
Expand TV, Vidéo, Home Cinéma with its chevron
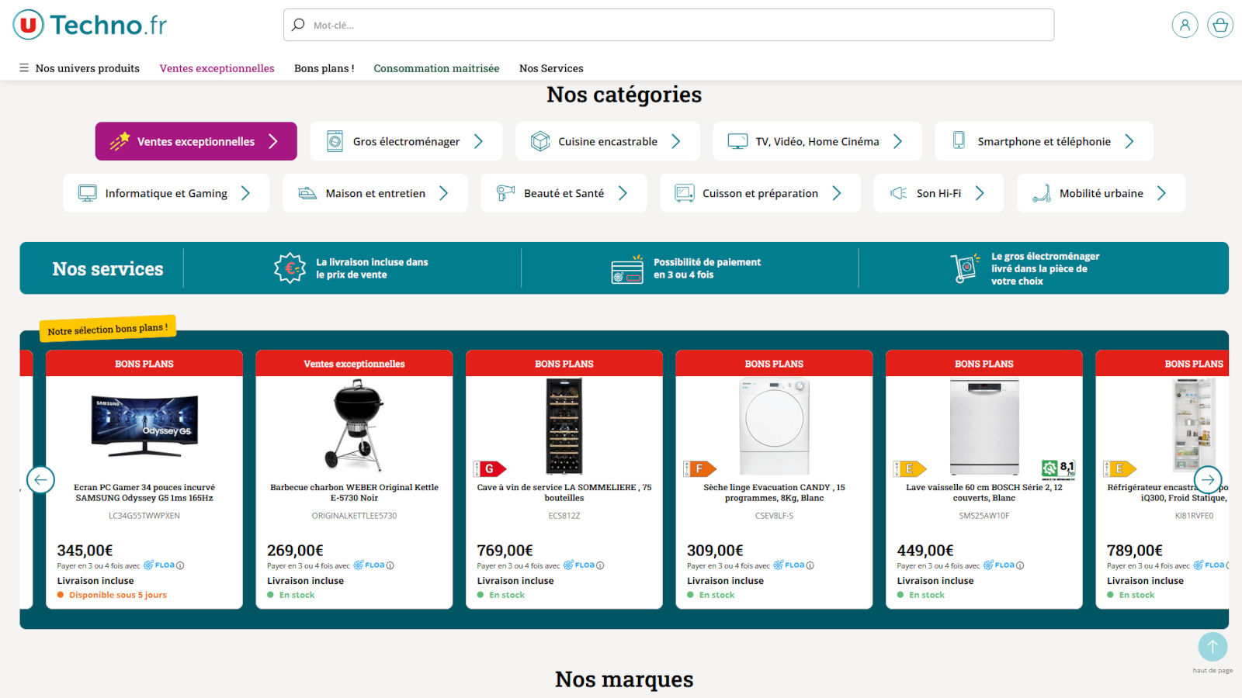[898, 141]
